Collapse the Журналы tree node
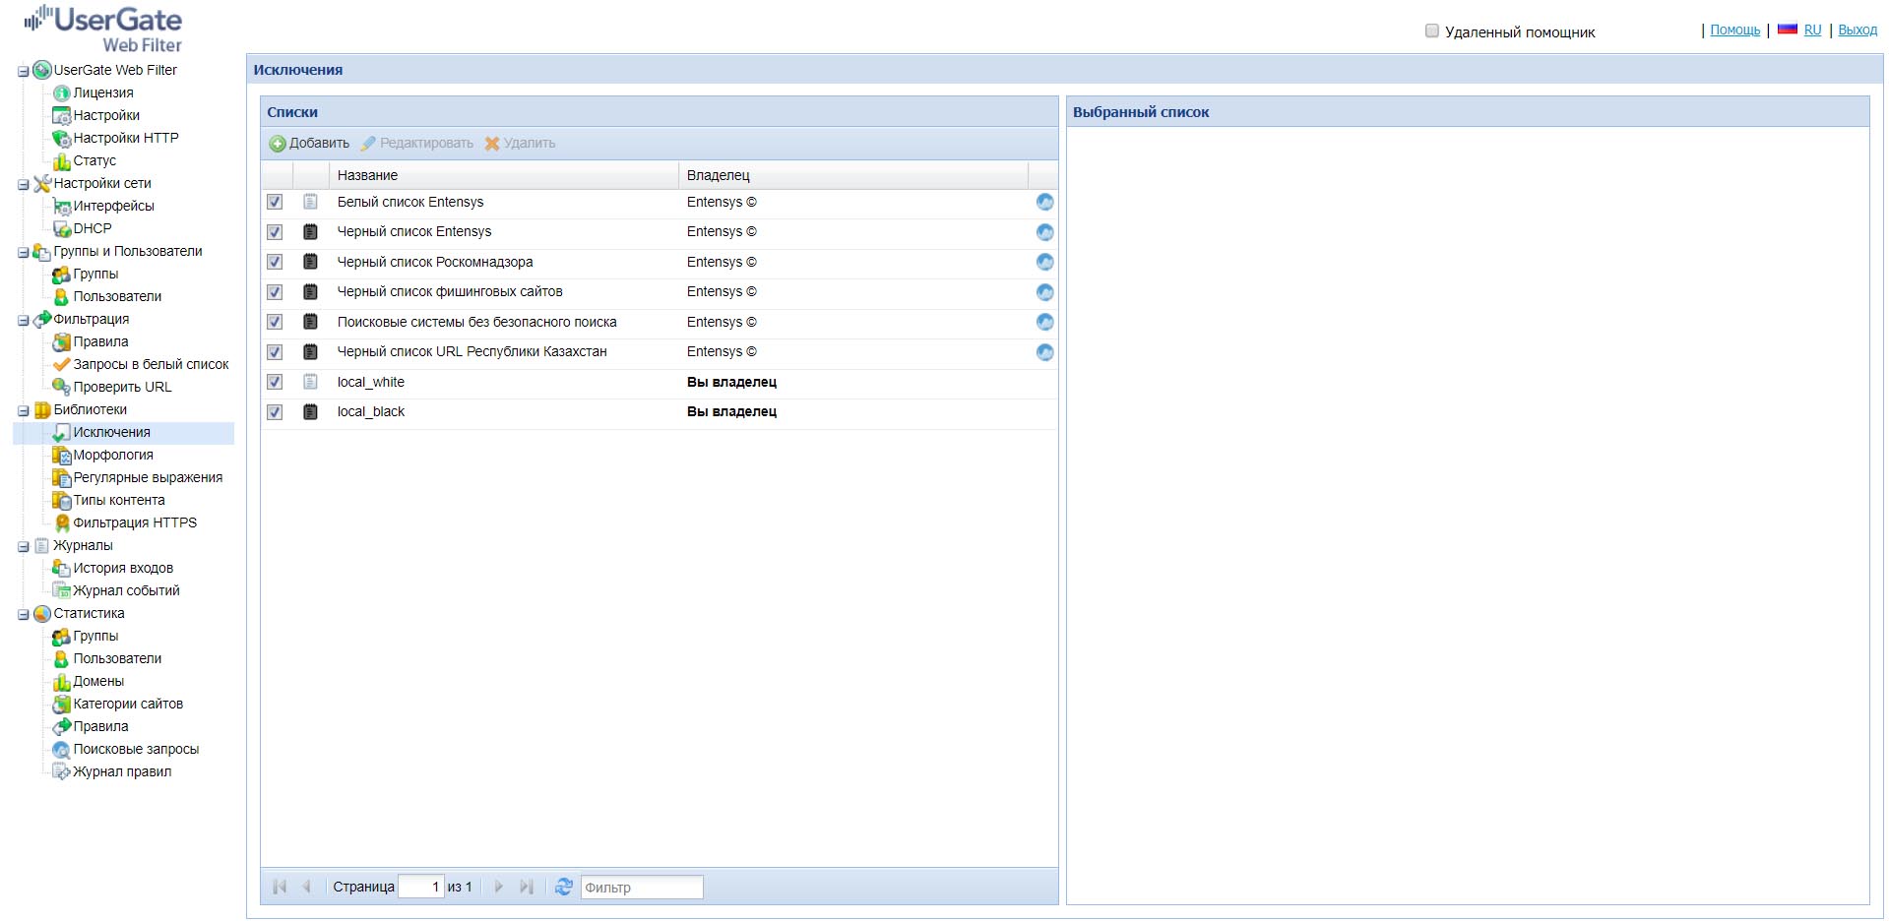1889x921 pixels. (x=24, y=546)
